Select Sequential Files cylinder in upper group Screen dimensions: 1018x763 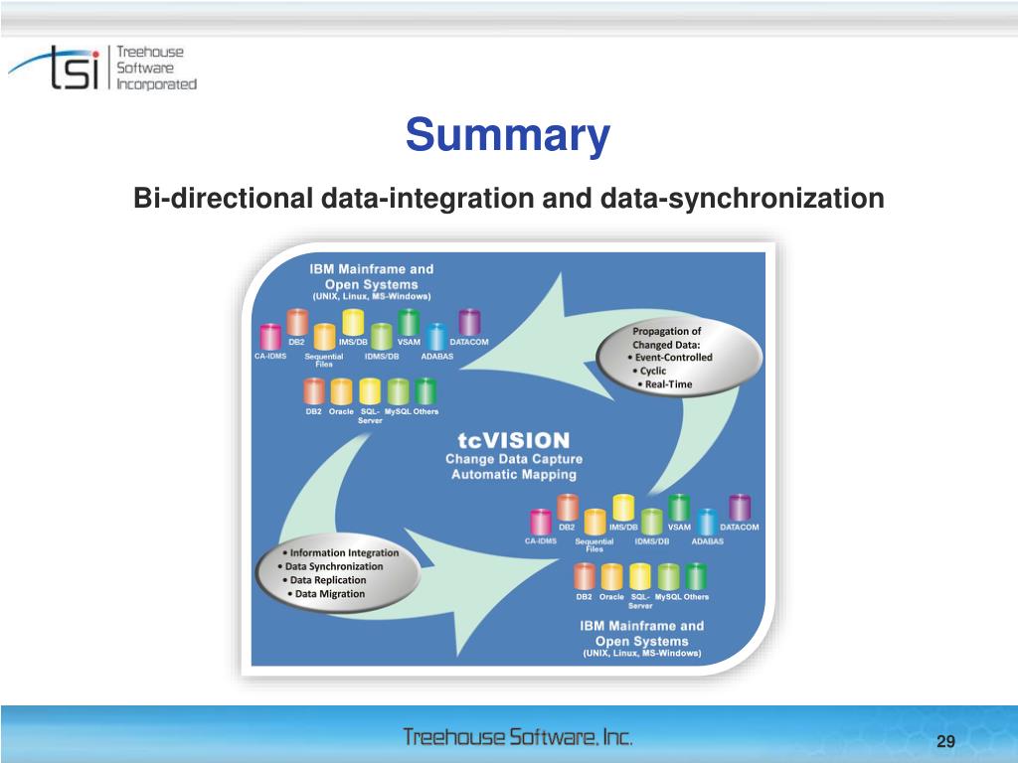click(x=325, y=337)
